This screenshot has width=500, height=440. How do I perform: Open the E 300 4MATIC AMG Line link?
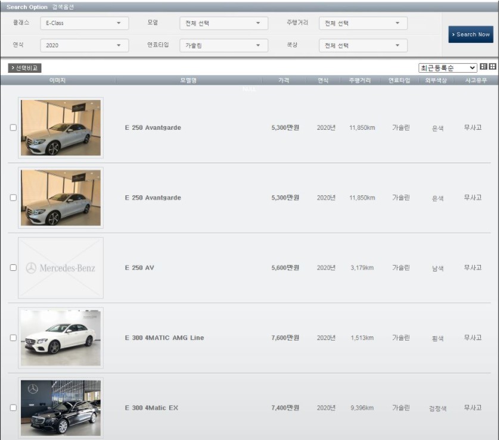[164, 338]
